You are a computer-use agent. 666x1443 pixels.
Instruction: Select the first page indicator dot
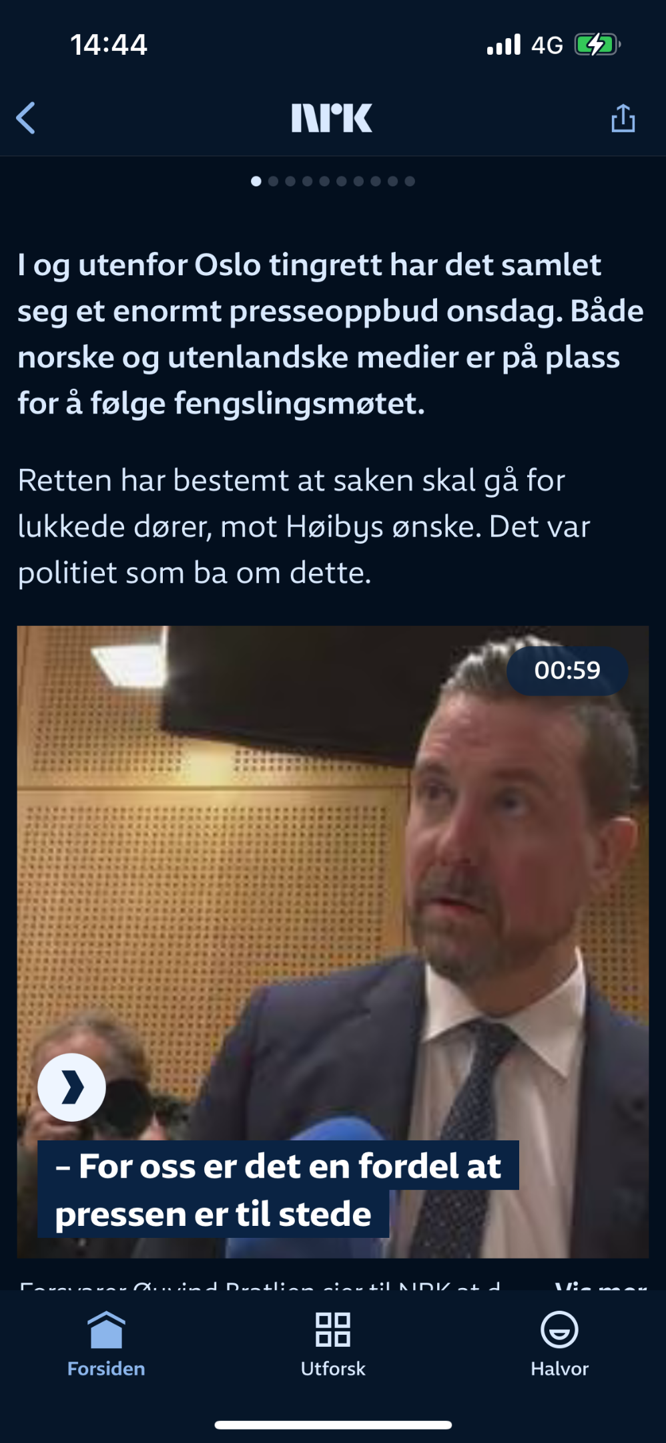click(256, 181)
